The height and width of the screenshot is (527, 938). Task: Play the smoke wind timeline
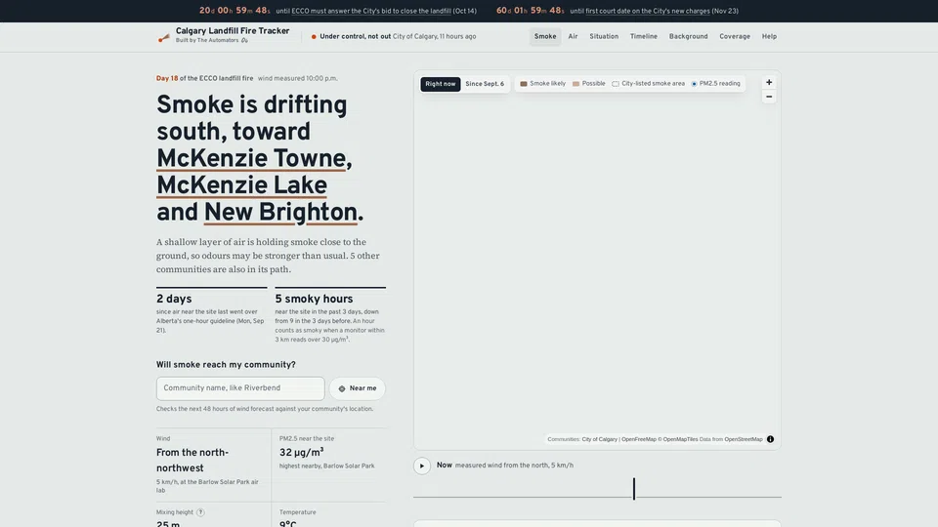pos(422,466)
